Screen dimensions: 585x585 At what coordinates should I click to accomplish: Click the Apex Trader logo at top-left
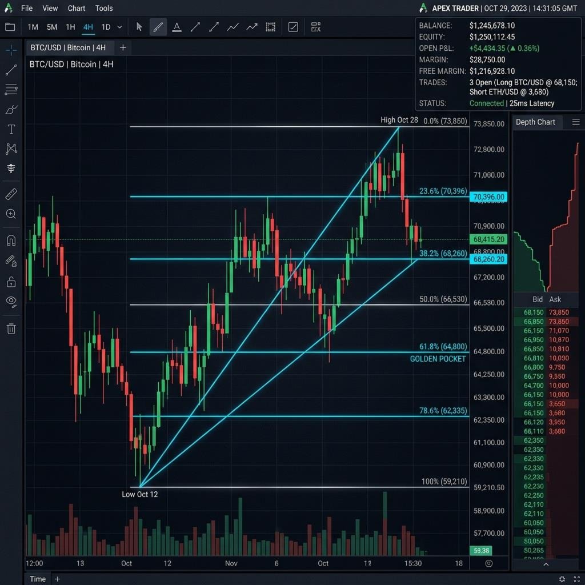(8, 8)
